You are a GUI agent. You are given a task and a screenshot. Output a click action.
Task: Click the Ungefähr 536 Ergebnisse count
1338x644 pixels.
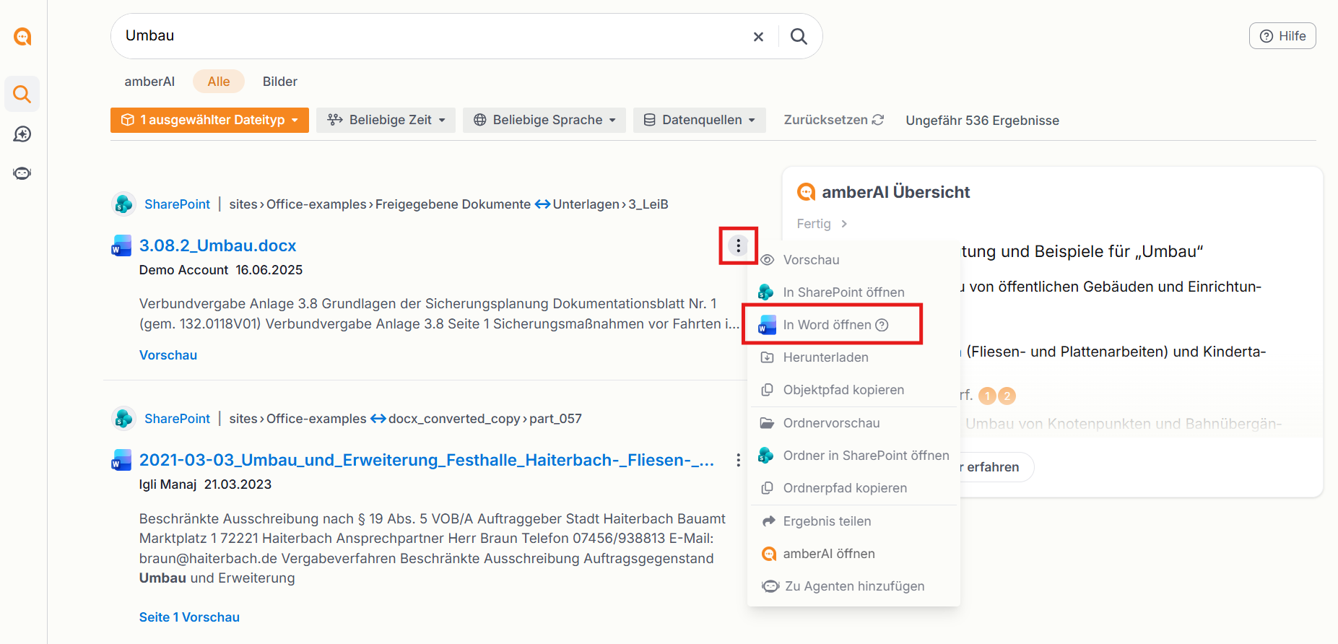[982, 121]
